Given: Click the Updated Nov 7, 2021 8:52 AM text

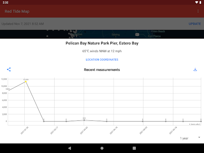Looking at the screenshot, I should pos(22,24).
